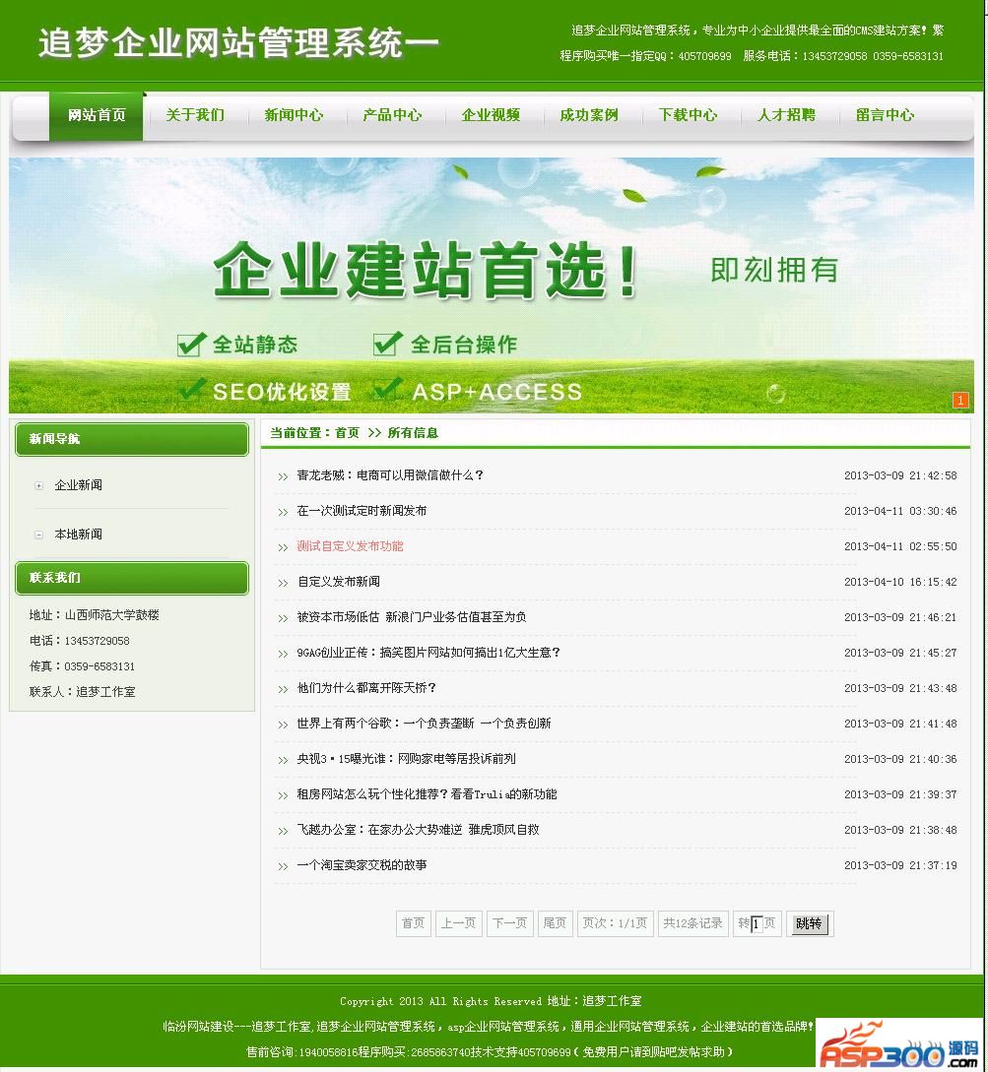Click arrow icon before 青龙老贼 article
Viewport: 988px width, 1072px height.
pyautogui.click(x=283, y=476)
